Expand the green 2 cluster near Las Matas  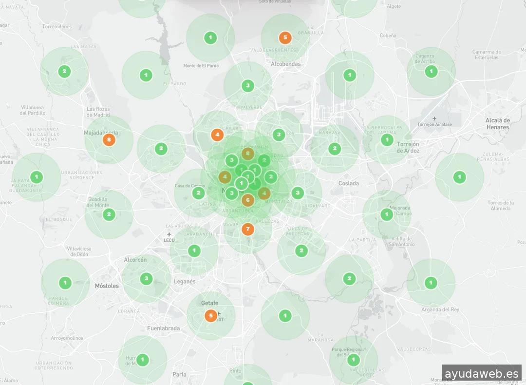(64, 72)
